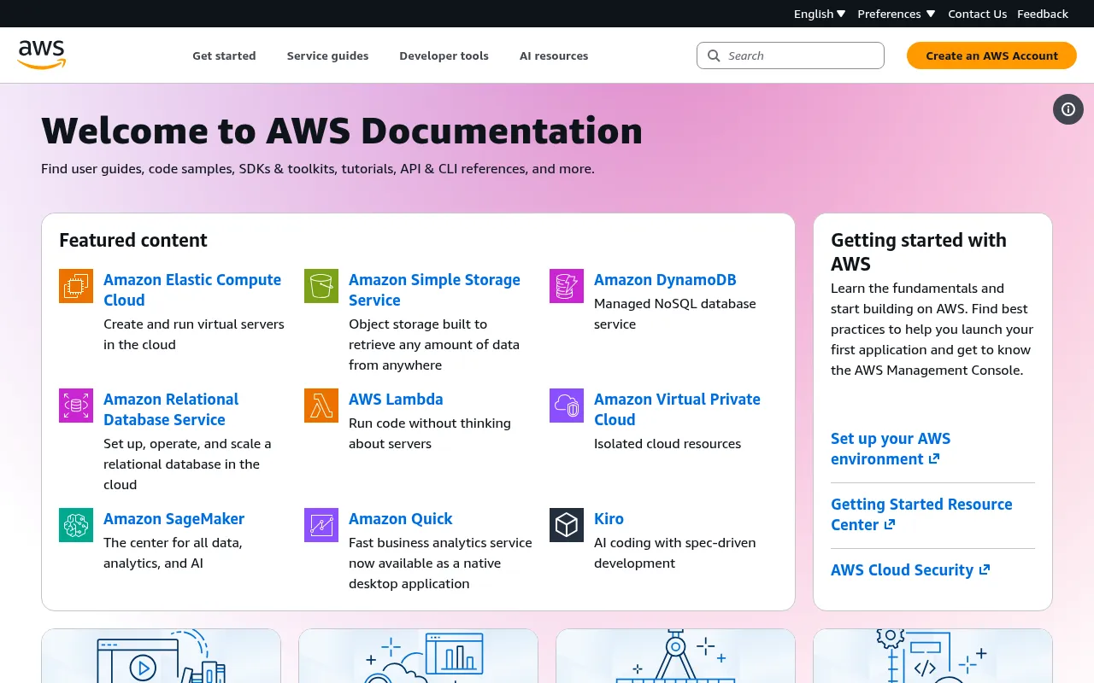Open the Kiro documentation link
This screenshot has height=683, width=1094.
click(x=609, y=518)
